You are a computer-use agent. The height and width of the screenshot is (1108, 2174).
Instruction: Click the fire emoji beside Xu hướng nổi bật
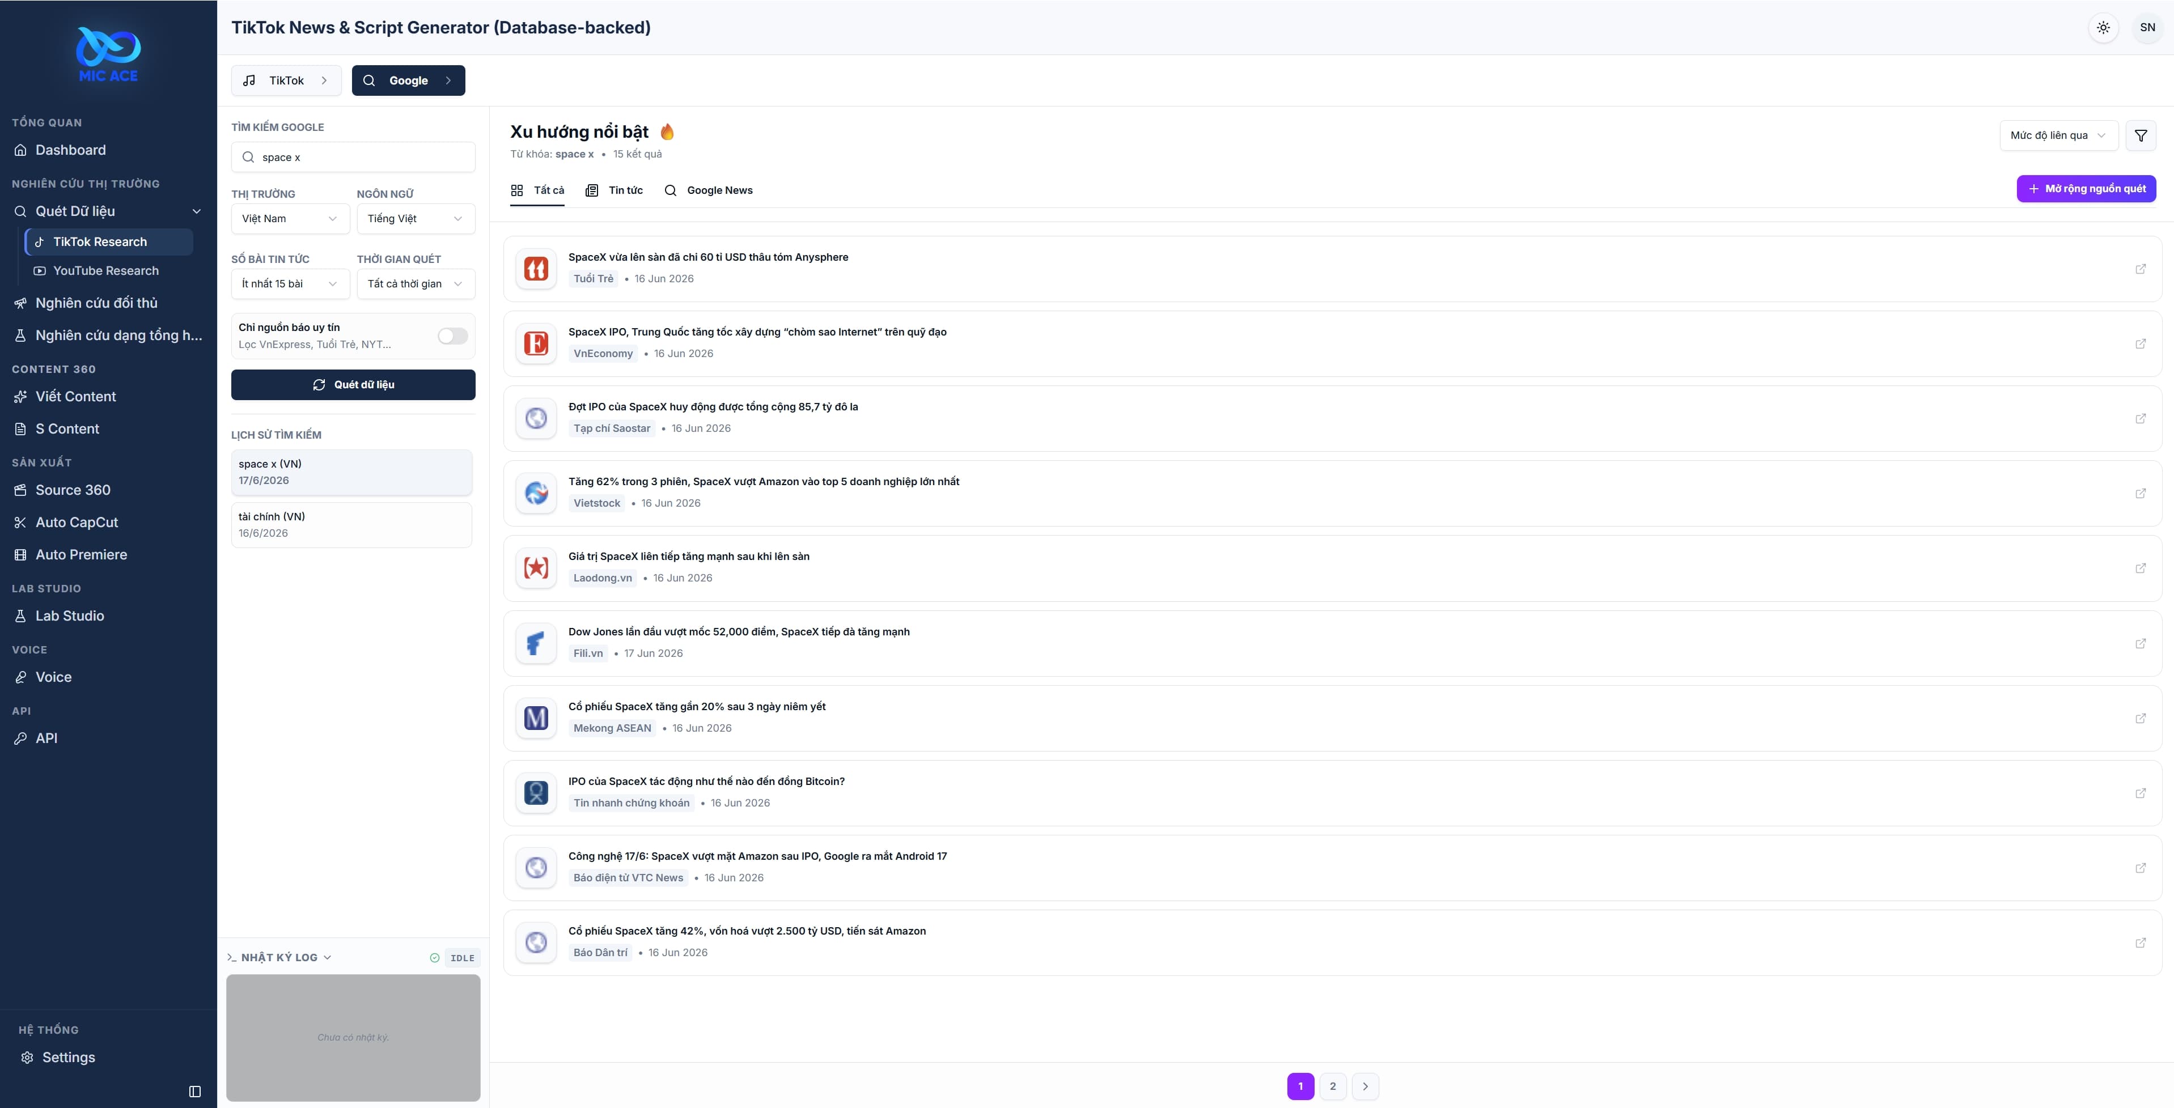click(x=667, y=131)
